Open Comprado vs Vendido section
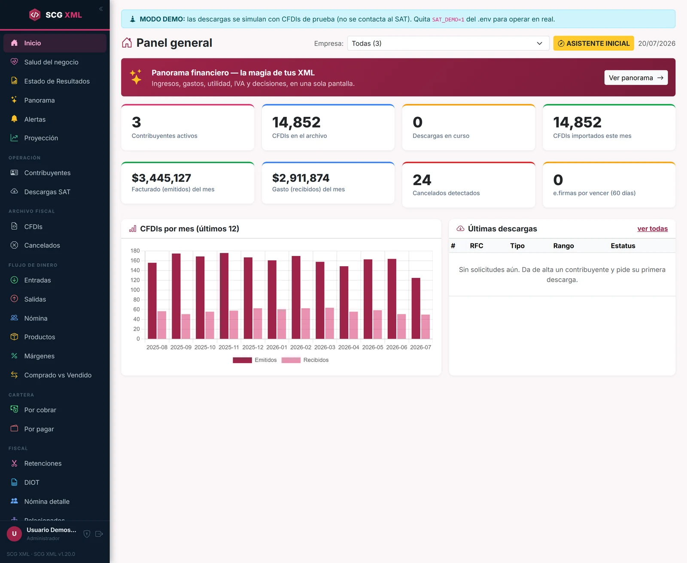 55,375
